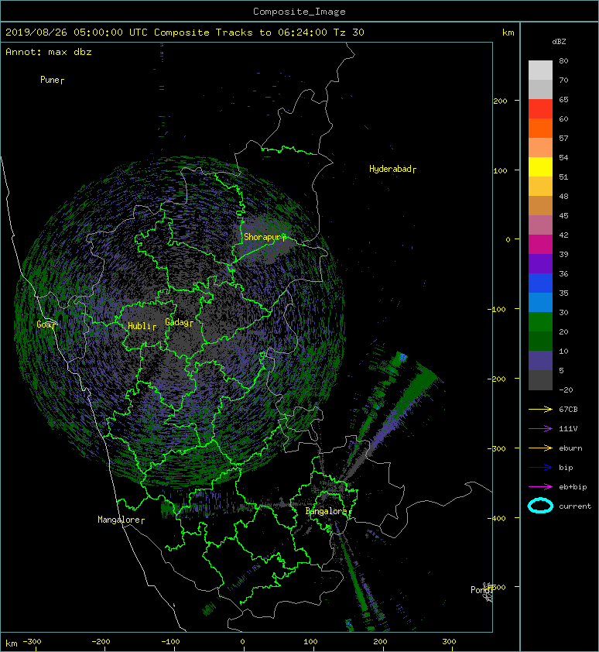Click the dBZ color scale heading
Image resolution: width=599 pixels, height=652 pixels.
pyautogui.click(x=559, y=42)
